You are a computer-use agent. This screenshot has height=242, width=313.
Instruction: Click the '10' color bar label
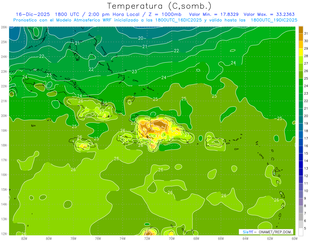(306, 191)
